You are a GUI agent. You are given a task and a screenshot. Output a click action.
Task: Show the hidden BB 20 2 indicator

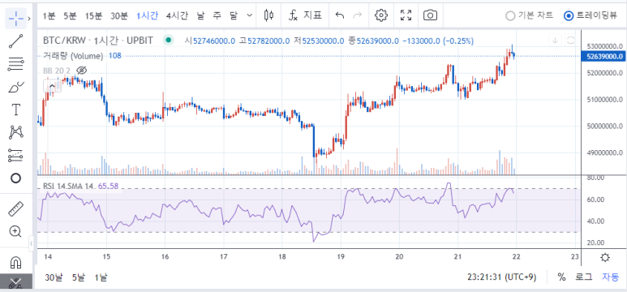pyautogui.click(x=82, y=71)
